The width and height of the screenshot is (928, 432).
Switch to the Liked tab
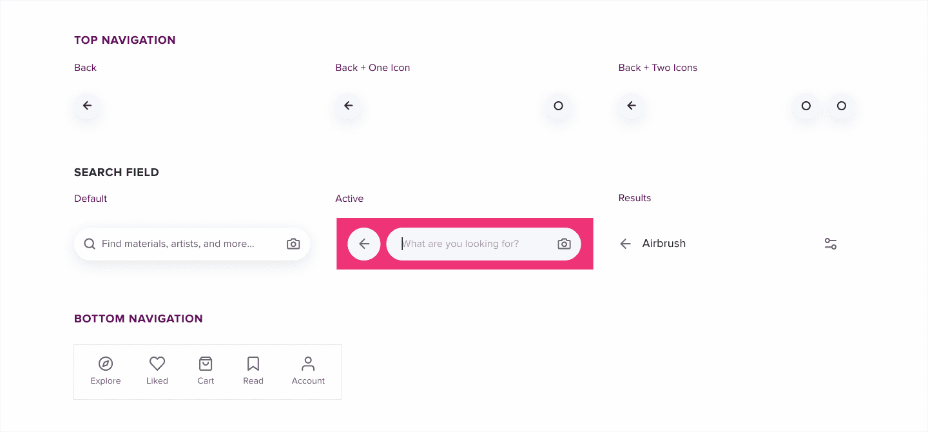(157, 371)
